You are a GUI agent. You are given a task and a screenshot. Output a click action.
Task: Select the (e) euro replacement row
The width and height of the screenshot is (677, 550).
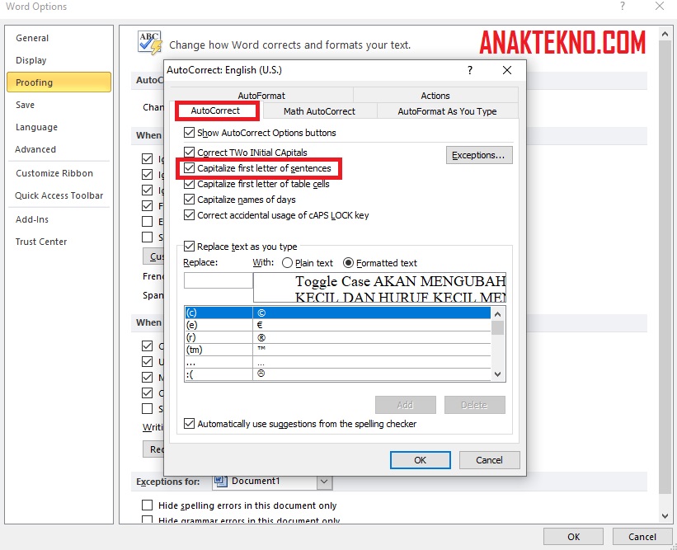(337, 325)
